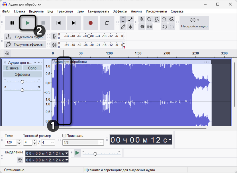Open the Эффекты menu
This screenshot has height=173, width=237.
[x=120, y=11]
